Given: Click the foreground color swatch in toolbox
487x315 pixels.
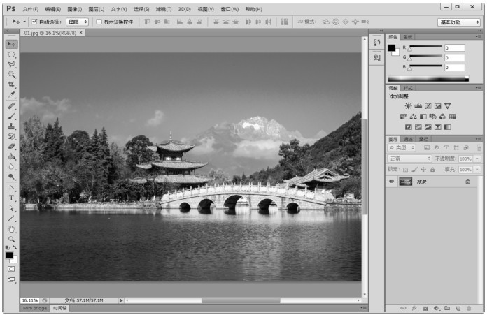Looking at the screenshot, I should coord(10,255).
